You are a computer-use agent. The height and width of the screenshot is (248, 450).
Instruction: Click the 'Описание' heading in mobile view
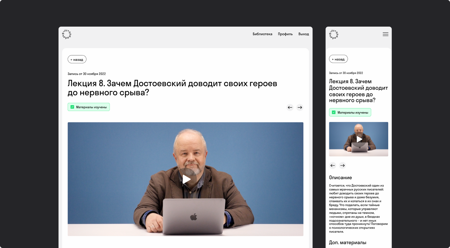tap(340, 178)
